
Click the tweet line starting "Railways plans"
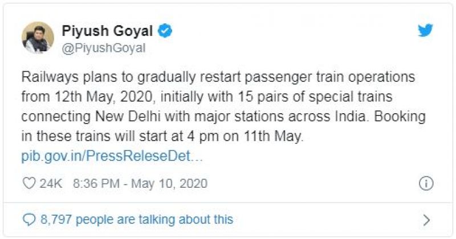coord(217,76)
